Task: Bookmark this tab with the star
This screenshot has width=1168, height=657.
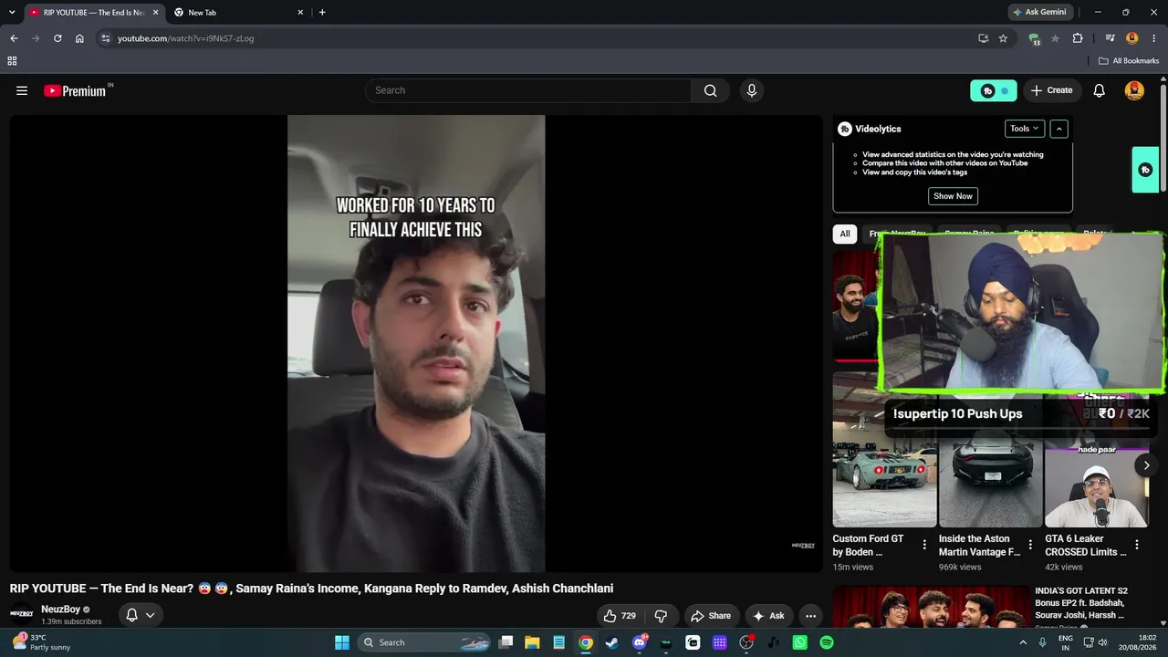Action: click(1003, 38)
